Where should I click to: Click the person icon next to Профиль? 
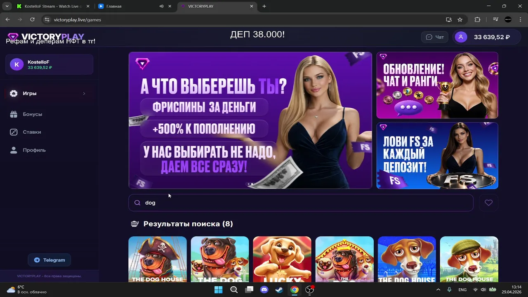point(14,150)
